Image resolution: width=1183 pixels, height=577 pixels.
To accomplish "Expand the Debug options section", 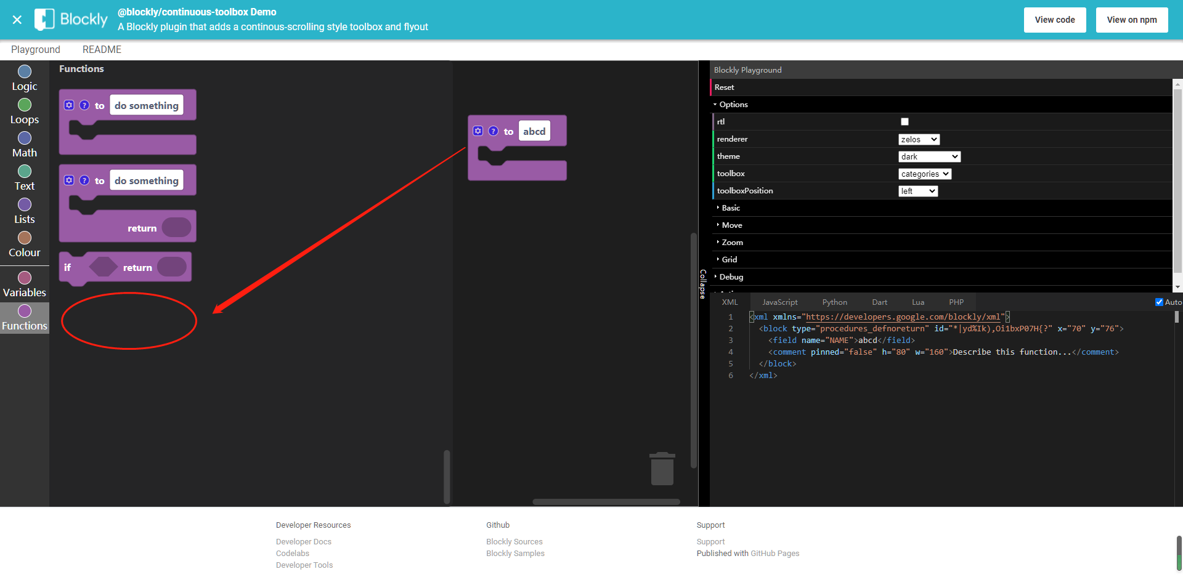I will (731, 276).
